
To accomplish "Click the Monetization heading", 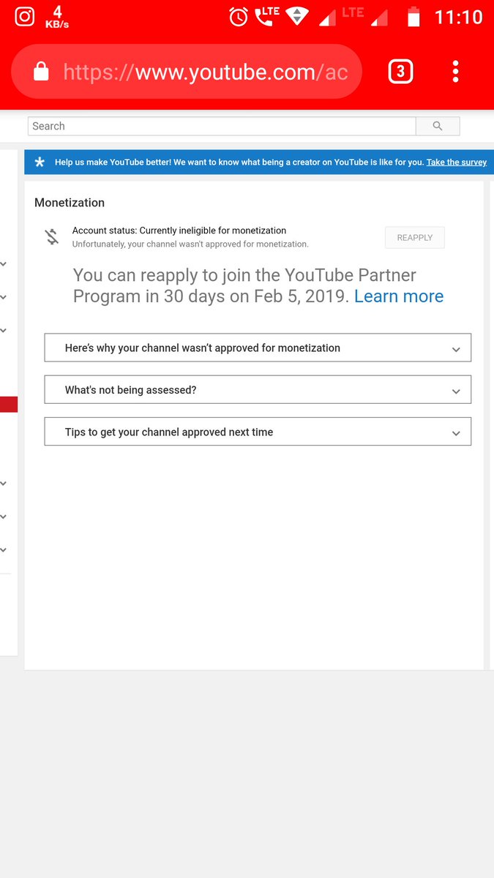I will tap(70, 203).
